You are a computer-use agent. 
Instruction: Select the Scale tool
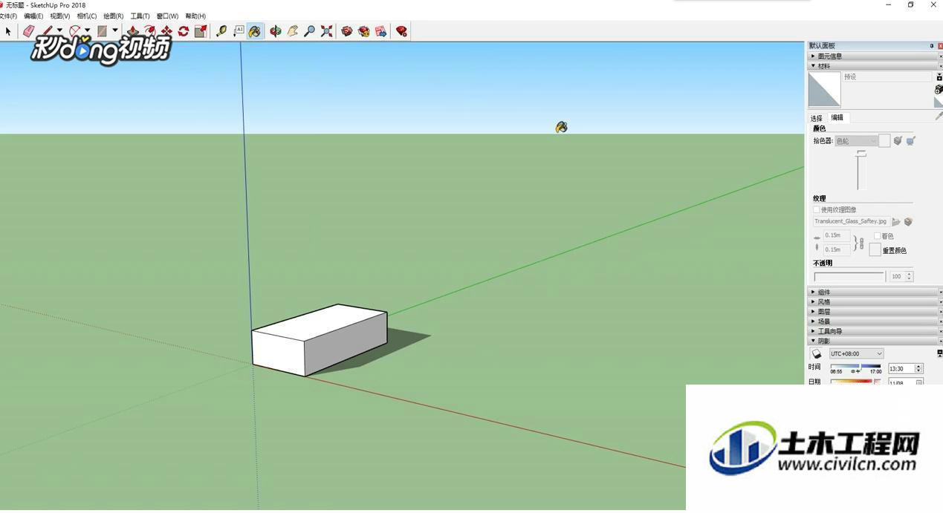click(201, 31)
